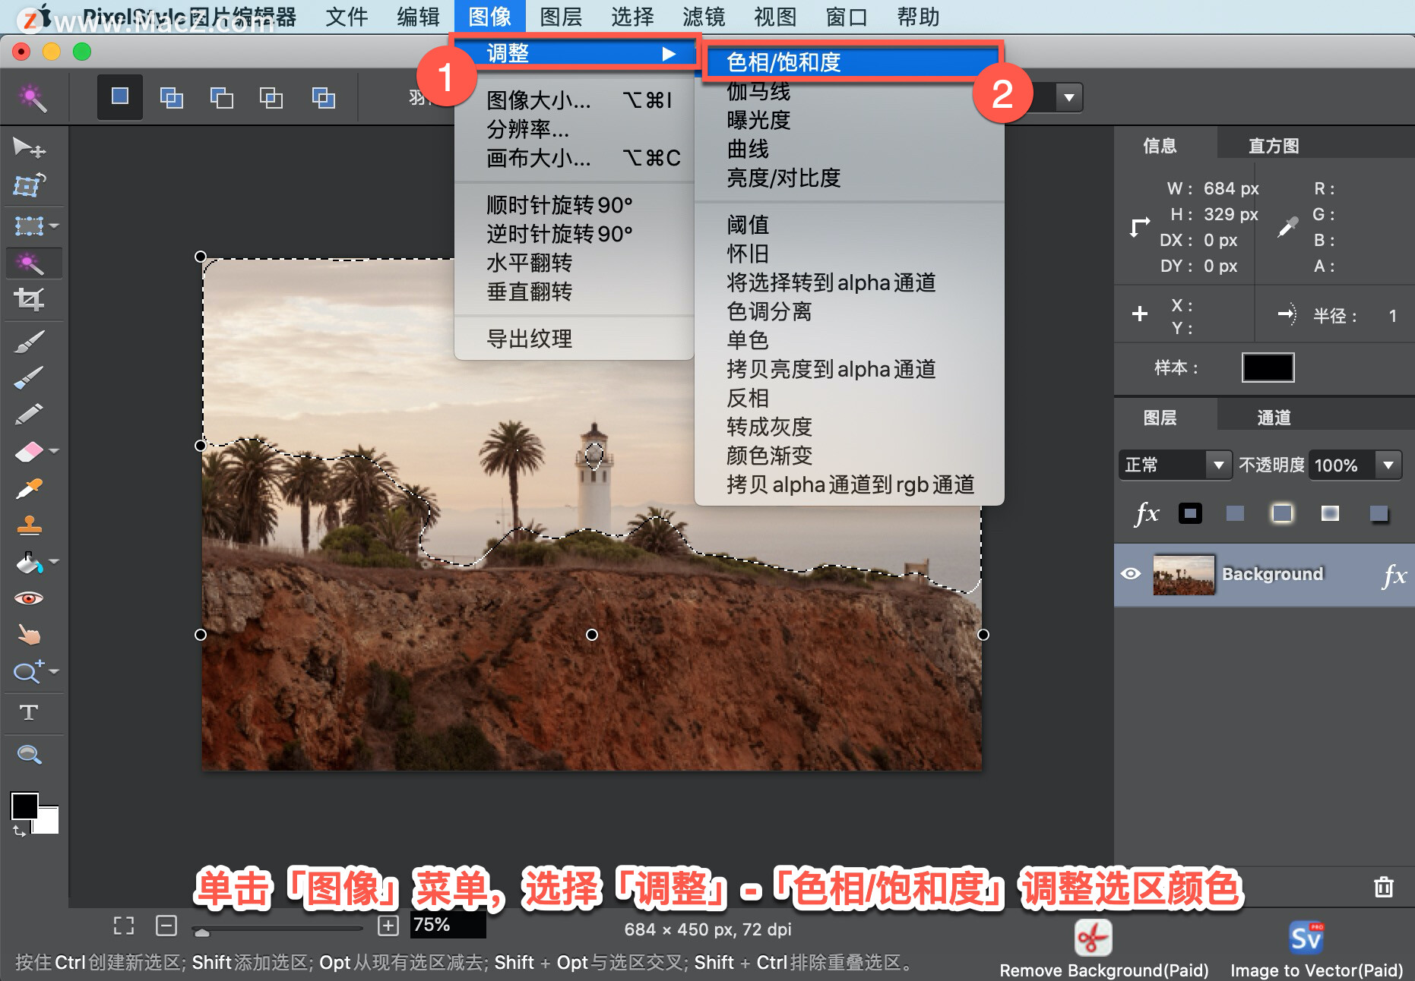Click the zoom-in plus button
This screenshot has width=1415, height=981.
point(388,926)
